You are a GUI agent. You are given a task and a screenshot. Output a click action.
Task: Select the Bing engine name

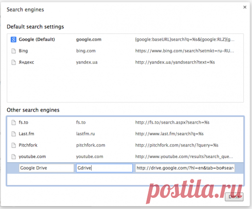23,51
